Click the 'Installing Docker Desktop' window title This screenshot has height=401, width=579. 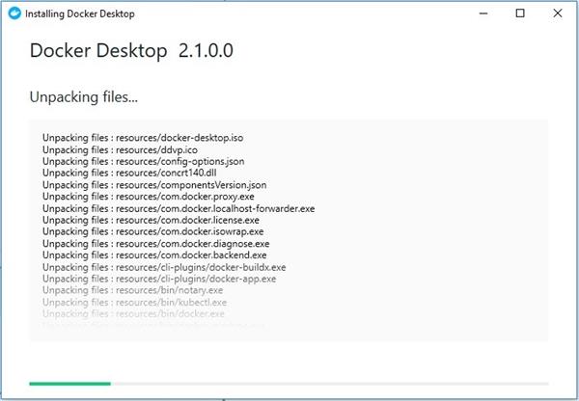(79, 13)
